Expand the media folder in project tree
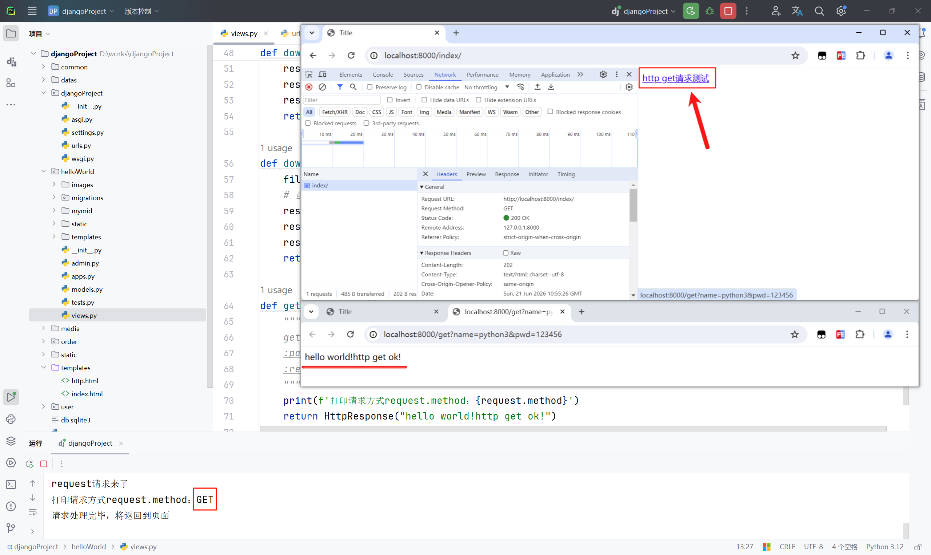This screenshot has height=555, width=931. point(43,328)
